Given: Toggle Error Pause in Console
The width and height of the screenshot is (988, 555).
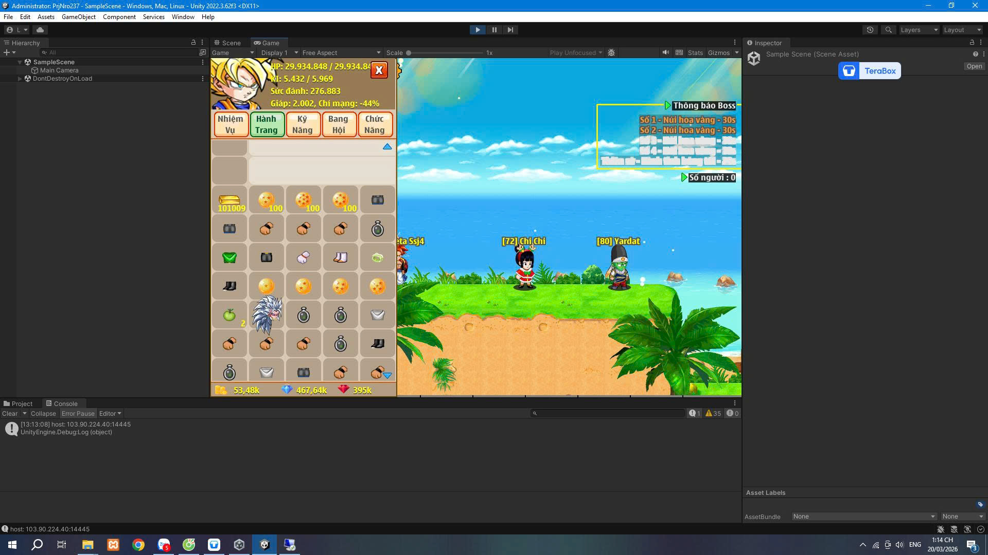Looking at the screenshot, I should coord(78,414).
